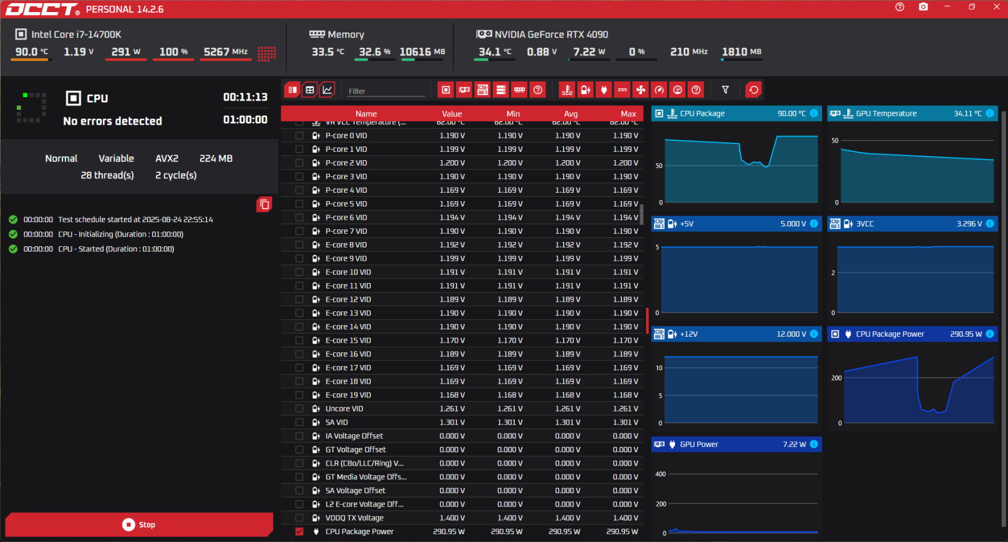This screenshot has width=1008, height=542.
Task: Select the motherboard hardware filter icon
Action: 482,90
